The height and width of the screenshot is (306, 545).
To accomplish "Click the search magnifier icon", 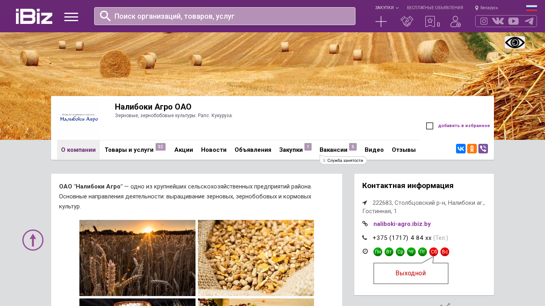I will (x=105, y=16).
